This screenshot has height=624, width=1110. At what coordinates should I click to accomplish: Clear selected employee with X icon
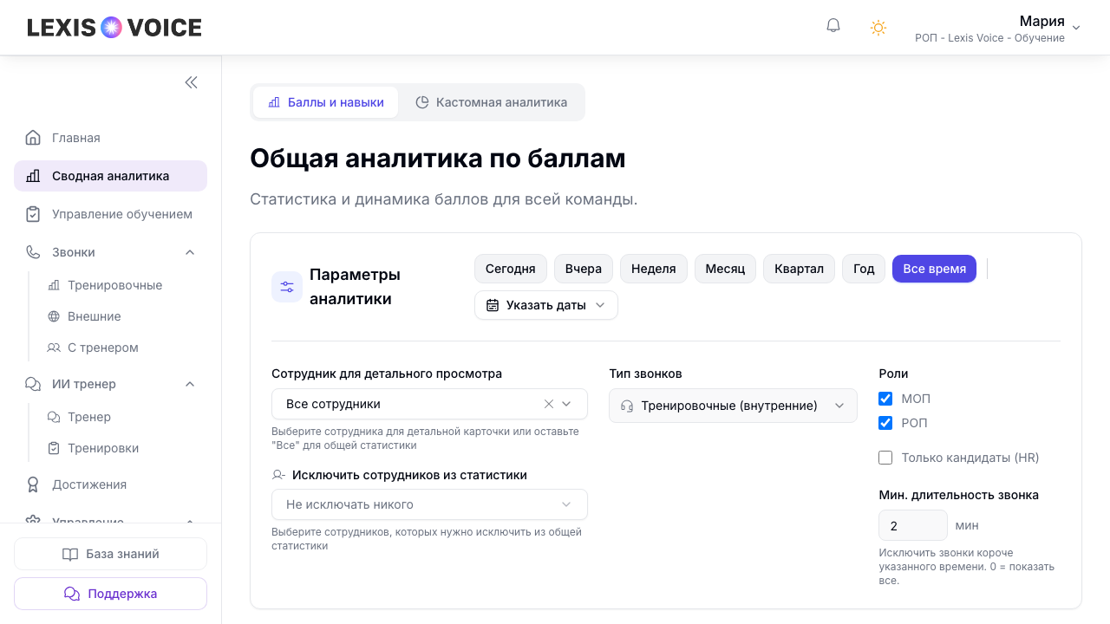tap(548, 404)
